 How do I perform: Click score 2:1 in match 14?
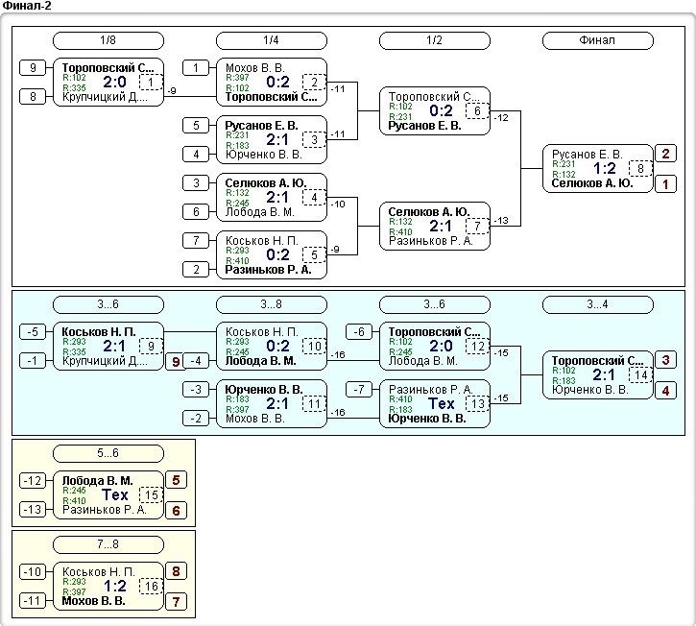click(x=604, y=375)
